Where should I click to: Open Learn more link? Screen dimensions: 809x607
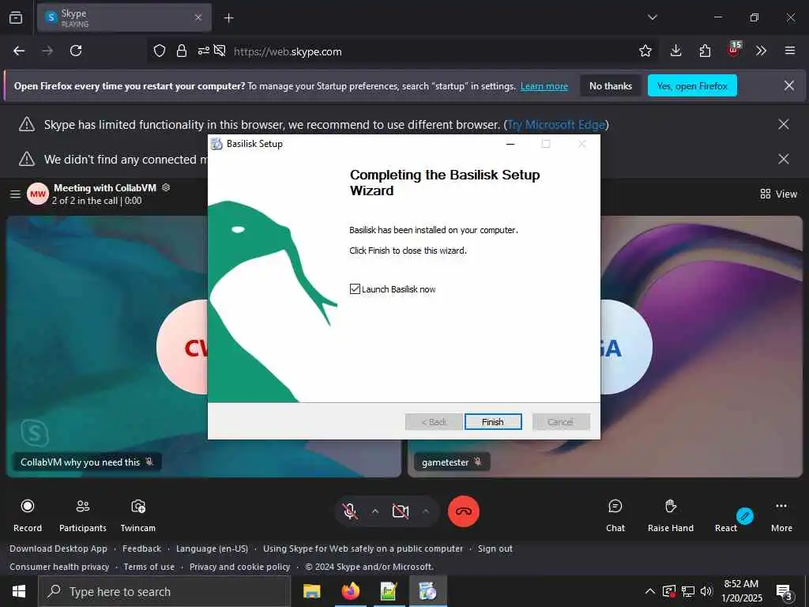(x=544, y=86)
